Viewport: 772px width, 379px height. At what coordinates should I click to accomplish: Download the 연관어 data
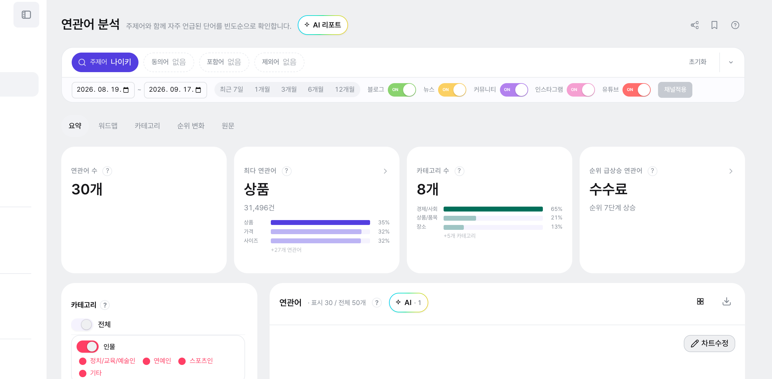coord(727,302)
